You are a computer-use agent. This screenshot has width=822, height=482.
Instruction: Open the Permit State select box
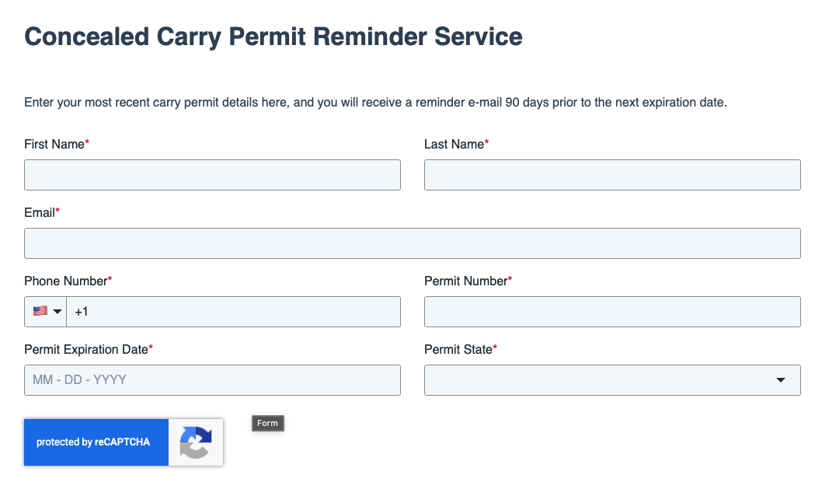coord(612,380)
